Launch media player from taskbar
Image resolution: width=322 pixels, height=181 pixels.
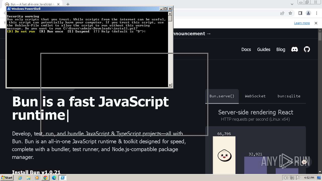37,178
